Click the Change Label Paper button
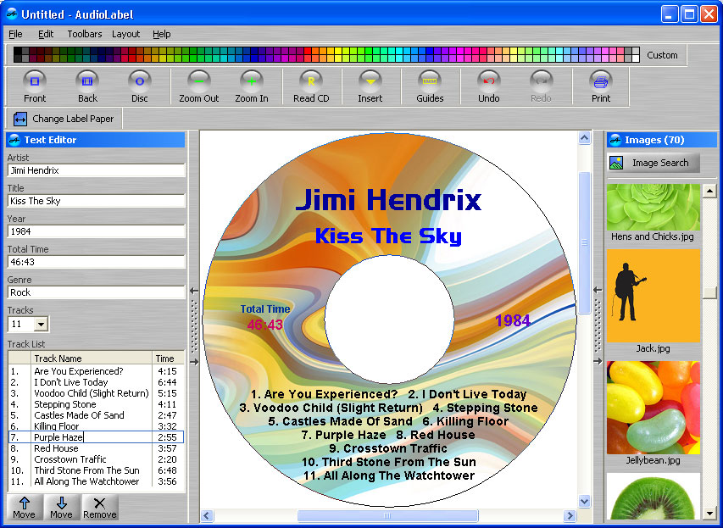This screenshot has width=723, height=528. coord(64,119)
